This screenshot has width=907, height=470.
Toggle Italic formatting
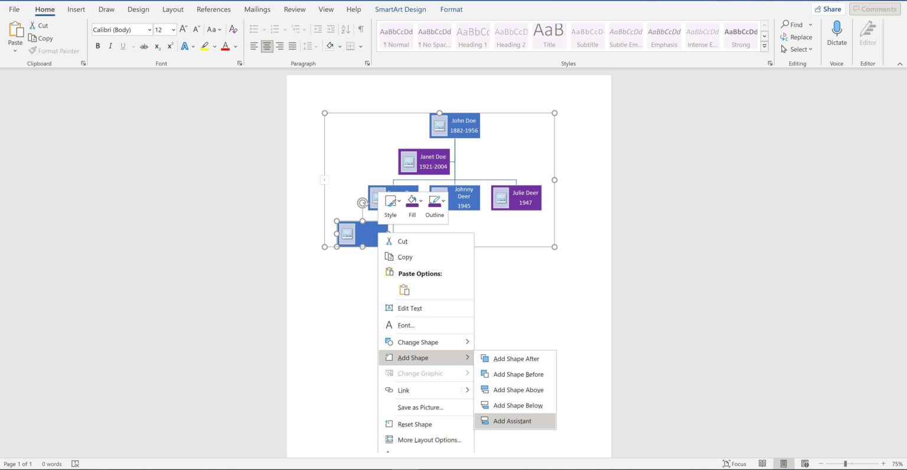click(110, 46)
